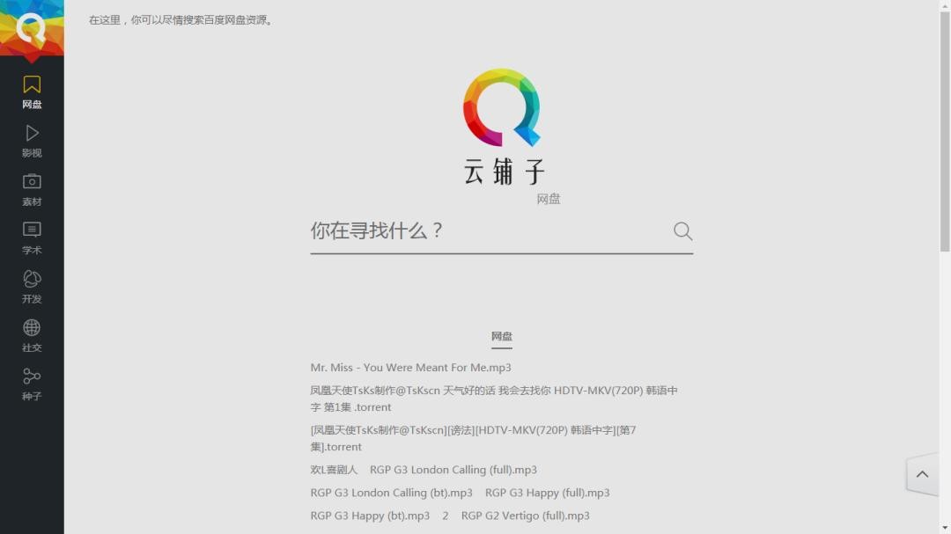
Task: Click the magnifier search icon
Action: (682, 231)
